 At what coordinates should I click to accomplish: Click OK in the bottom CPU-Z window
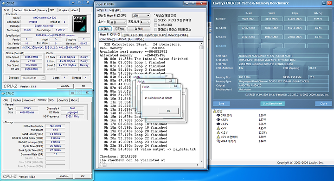point(83,176)
